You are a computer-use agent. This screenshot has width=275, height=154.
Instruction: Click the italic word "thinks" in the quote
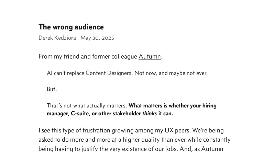point(150,114)
